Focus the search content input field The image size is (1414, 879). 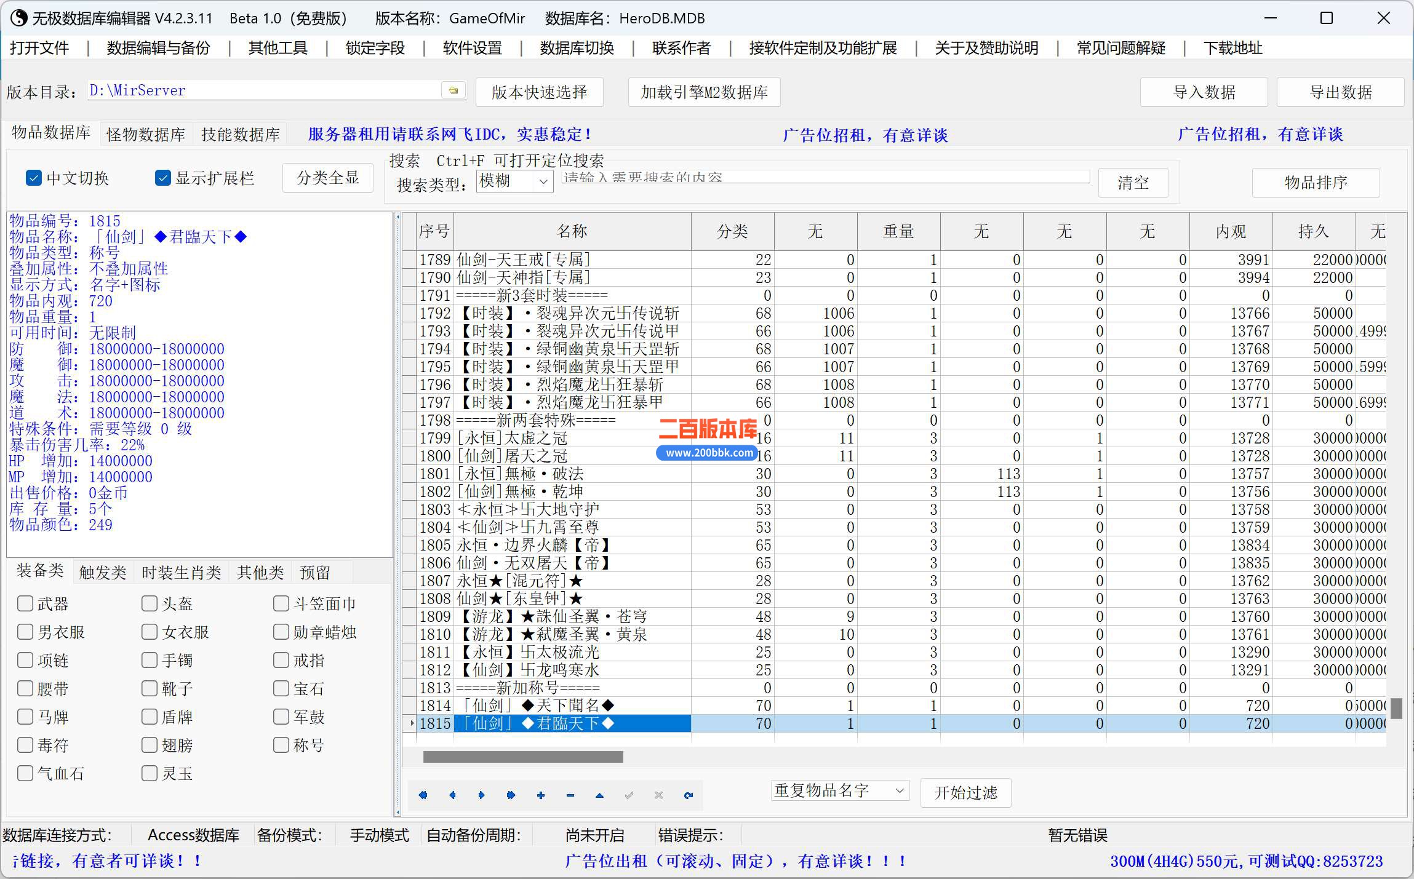pos(826,177)
